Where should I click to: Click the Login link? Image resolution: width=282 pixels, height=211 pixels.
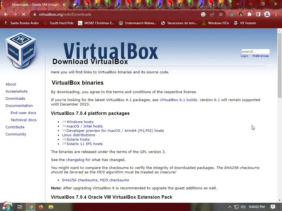(244, 56)
